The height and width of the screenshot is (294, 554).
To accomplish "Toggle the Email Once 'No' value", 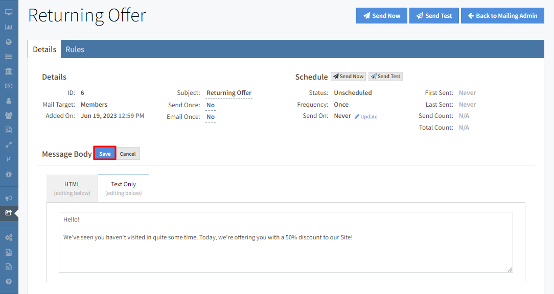I will [211, 117].
